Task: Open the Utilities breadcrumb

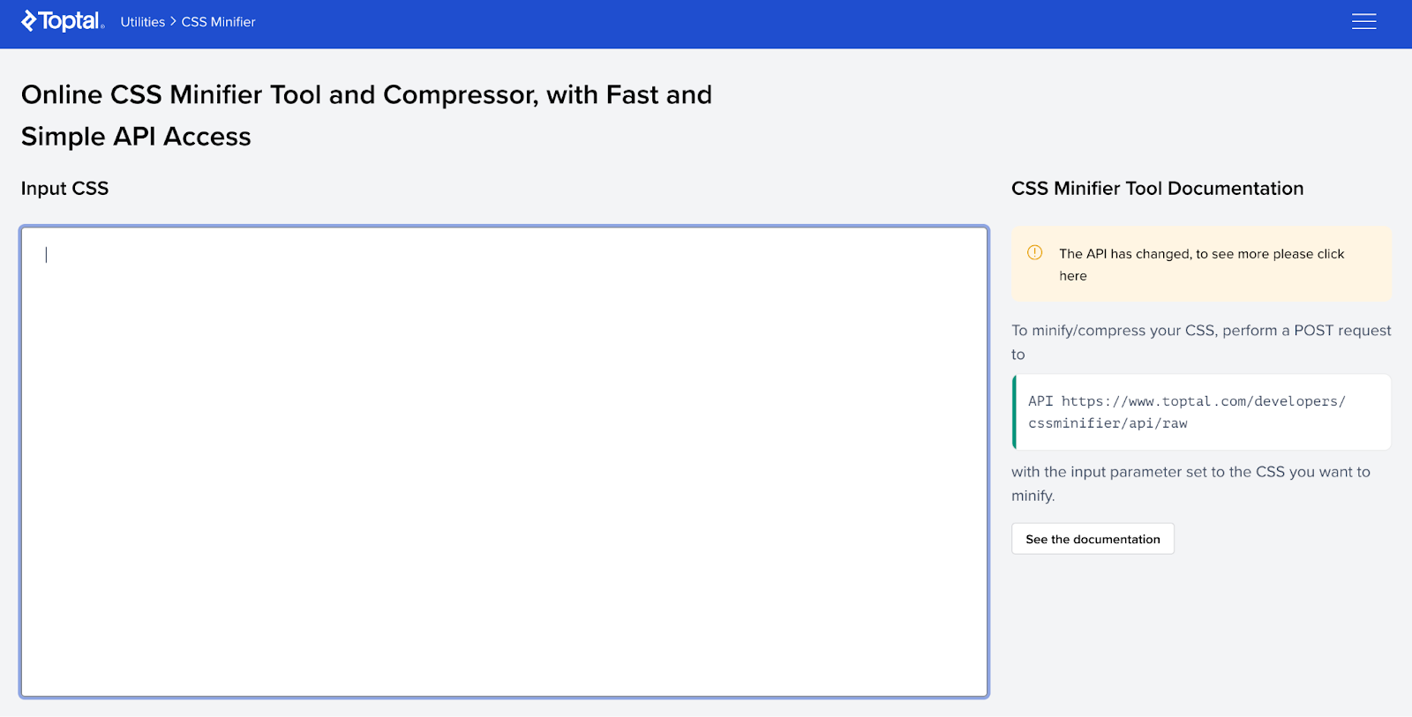Action: tap(142, 21)
